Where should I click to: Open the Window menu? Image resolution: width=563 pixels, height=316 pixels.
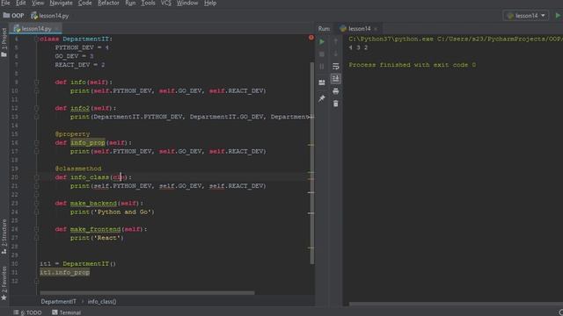click(x=187, y=3)
